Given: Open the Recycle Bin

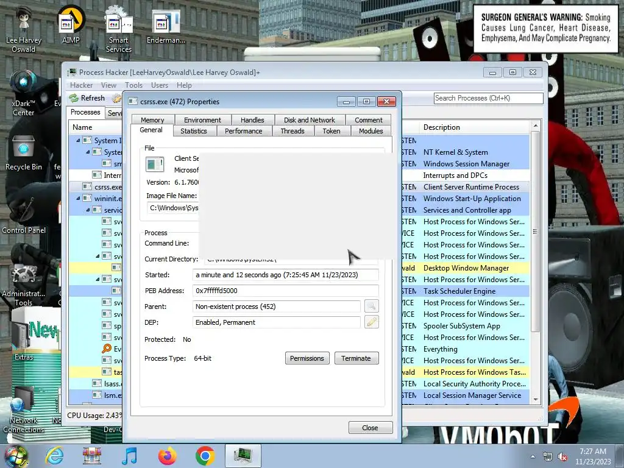Looking at the screenshot, I should point(24,153).
